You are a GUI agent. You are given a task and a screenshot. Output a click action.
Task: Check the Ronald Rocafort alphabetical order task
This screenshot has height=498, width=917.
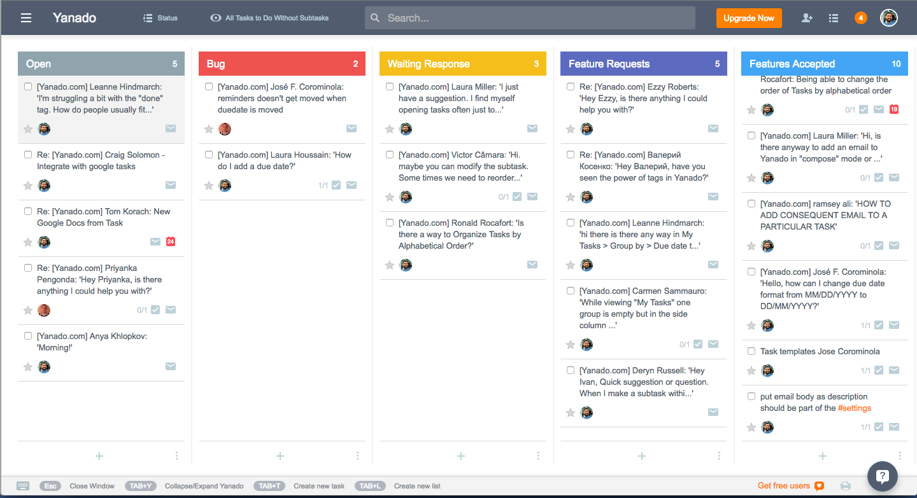[x=390, y=223]
